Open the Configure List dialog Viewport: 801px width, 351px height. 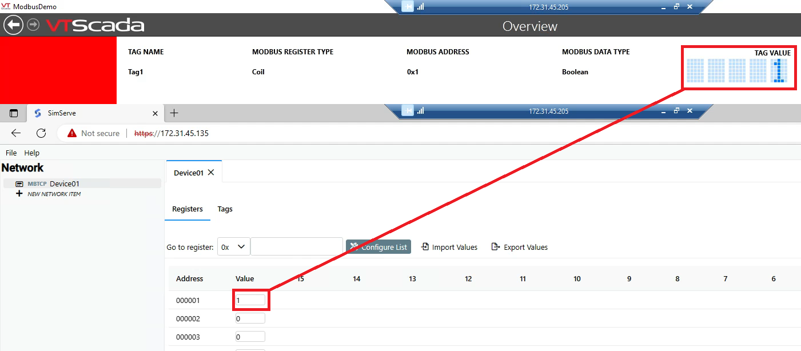(378, 246)
